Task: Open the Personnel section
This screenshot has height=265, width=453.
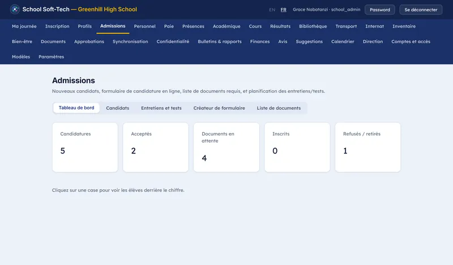Action: point(144,26)
